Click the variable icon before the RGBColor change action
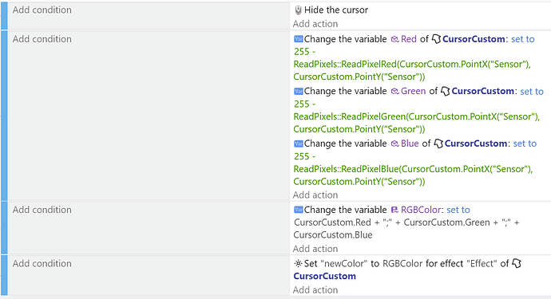The width and height of the screenshot is (551, 299). tap(299, 210)
